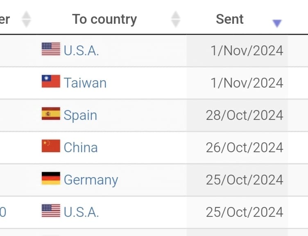308x236 pixels.
Task: Sort by the To country column arrows
Action: [175, 19]
